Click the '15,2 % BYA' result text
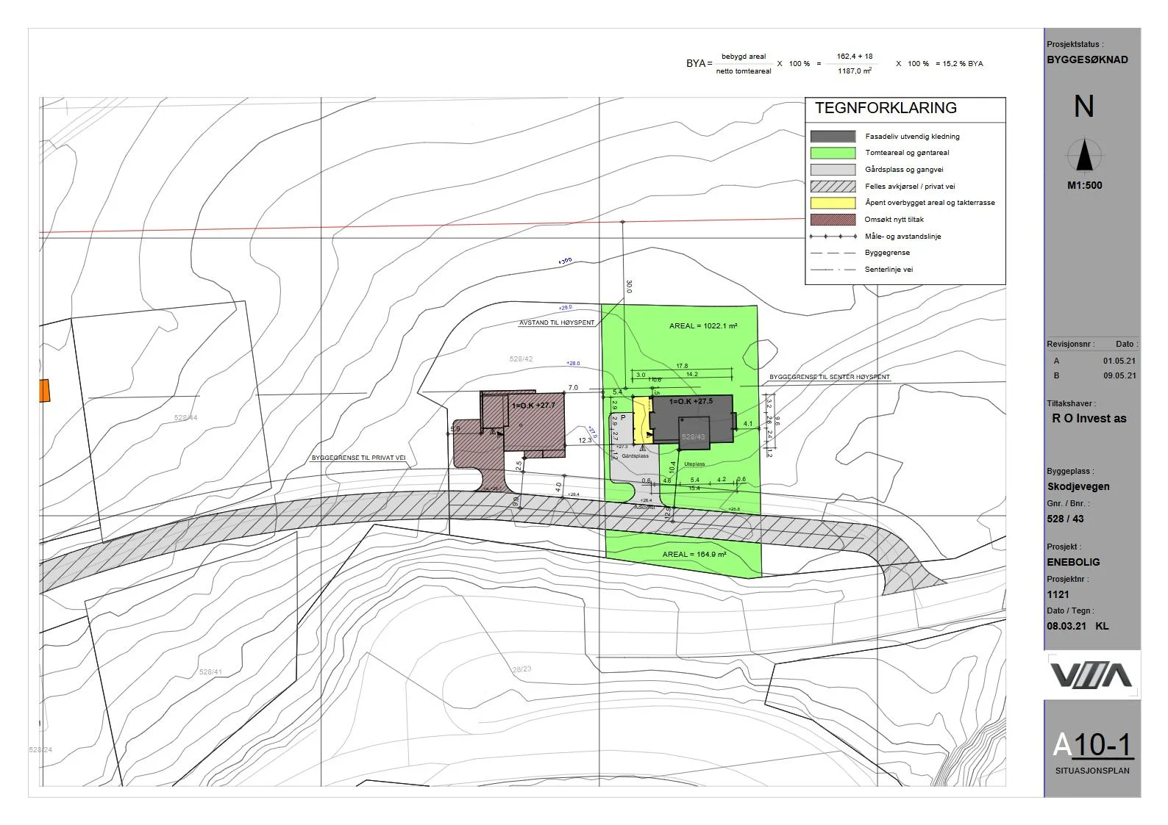The height and width of the screenshot is (825, 1168). point(963,64)
